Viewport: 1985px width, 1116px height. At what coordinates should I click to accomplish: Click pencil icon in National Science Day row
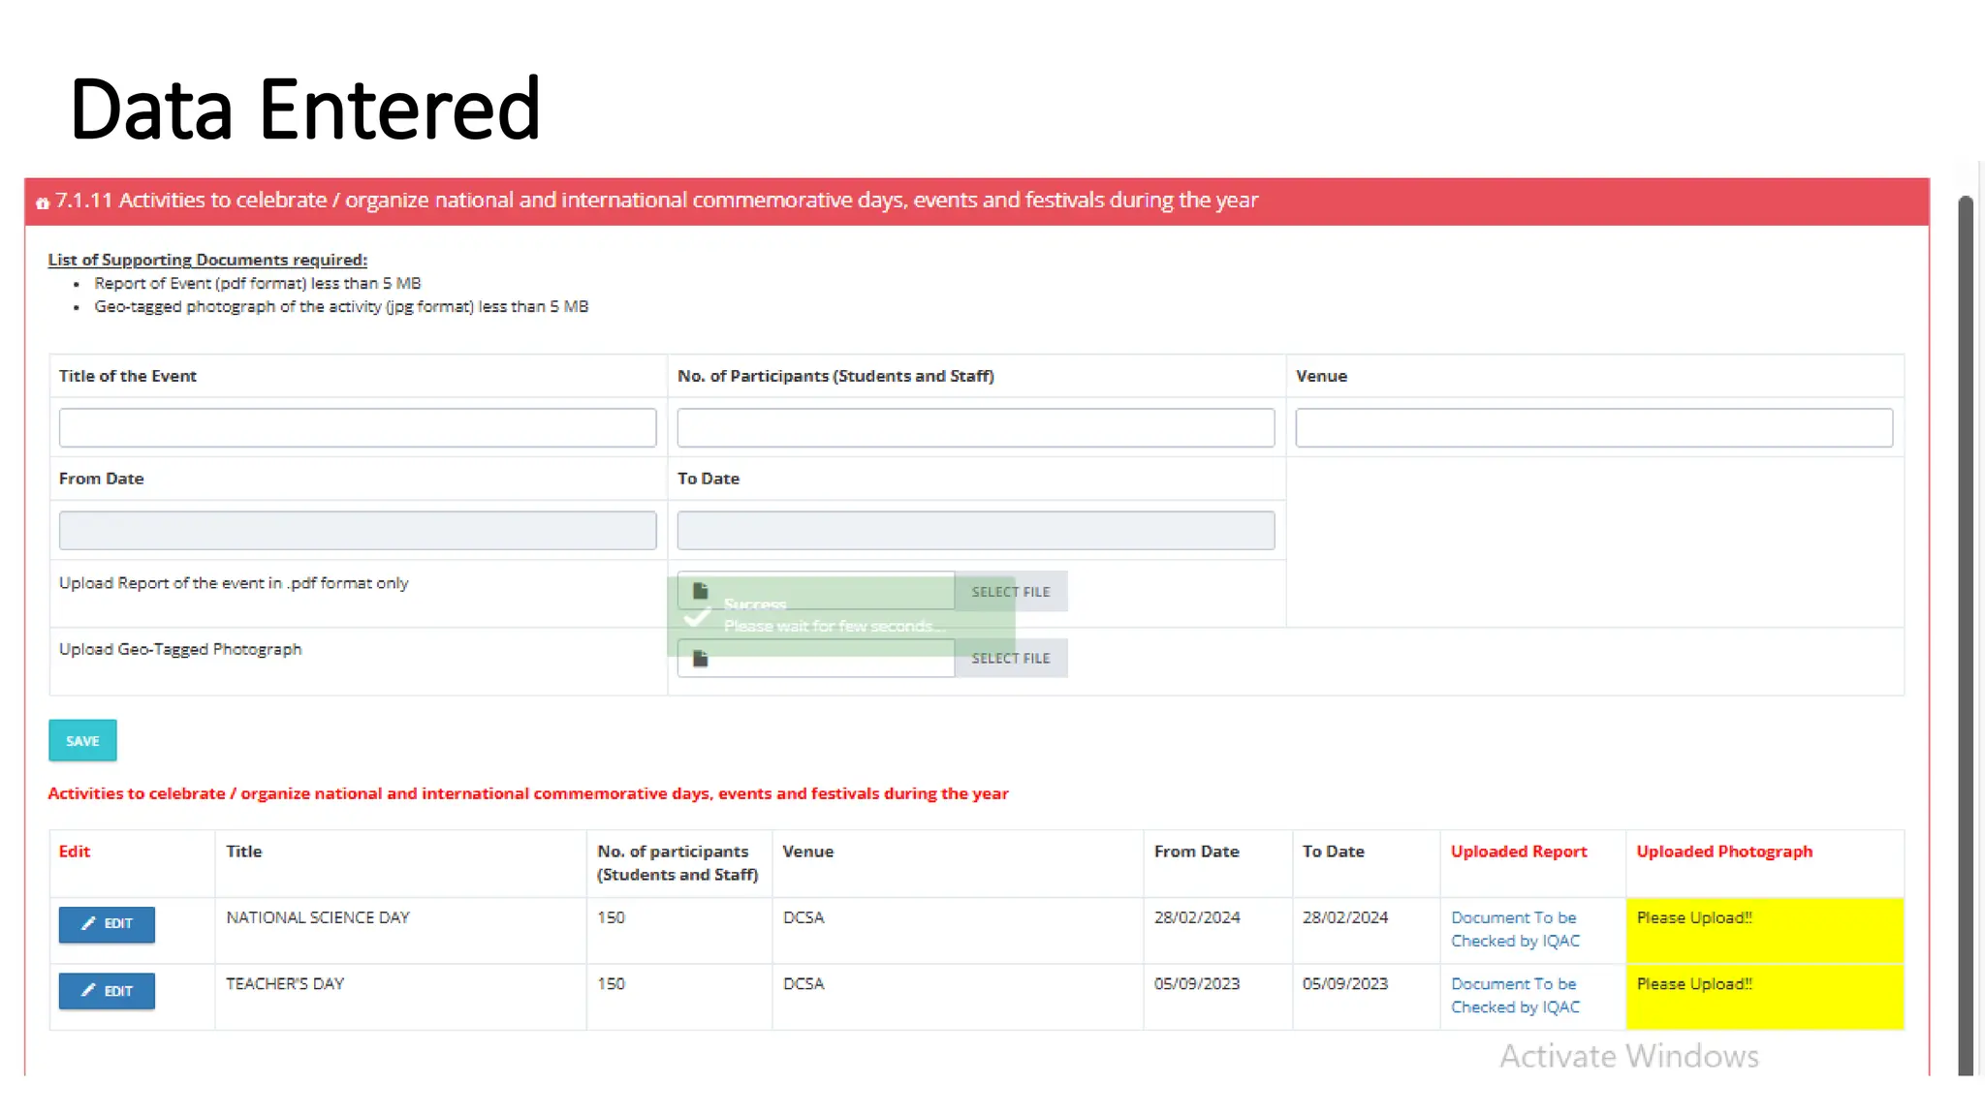click(88, 923)
